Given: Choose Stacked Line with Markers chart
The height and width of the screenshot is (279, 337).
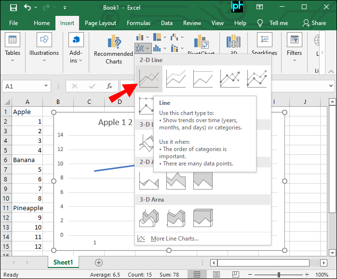Looking at the screenshot, I should tap(257, 79).
